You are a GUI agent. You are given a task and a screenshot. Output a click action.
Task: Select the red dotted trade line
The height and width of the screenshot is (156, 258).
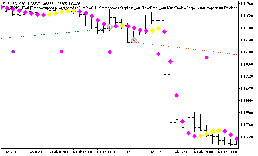186,48
